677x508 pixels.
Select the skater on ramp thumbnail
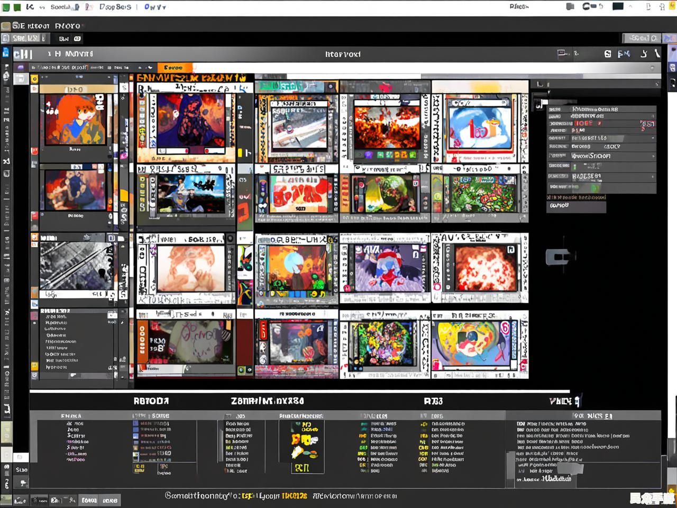point(301,127)
